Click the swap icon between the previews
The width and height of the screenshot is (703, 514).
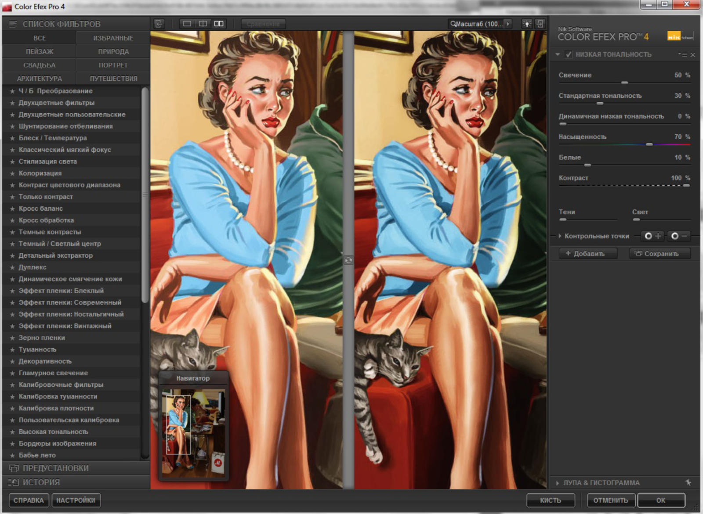pyautogui.click(x=348, y=260)
